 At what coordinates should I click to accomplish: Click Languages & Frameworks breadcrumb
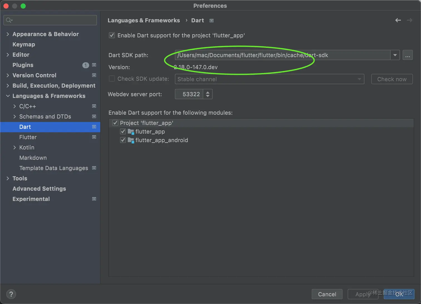[x=144, y=20]
